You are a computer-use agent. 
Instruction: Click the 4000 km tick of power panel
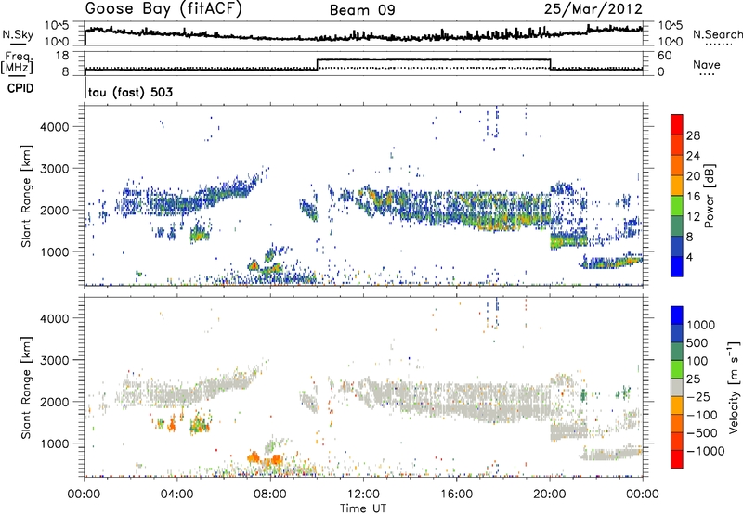click(54, 127)
